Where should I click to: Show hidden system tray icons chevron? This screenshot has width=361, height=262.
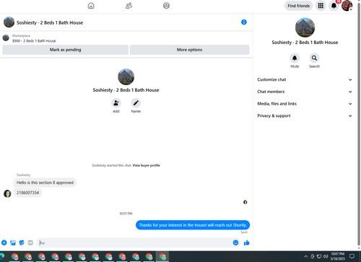click(305, 256)
